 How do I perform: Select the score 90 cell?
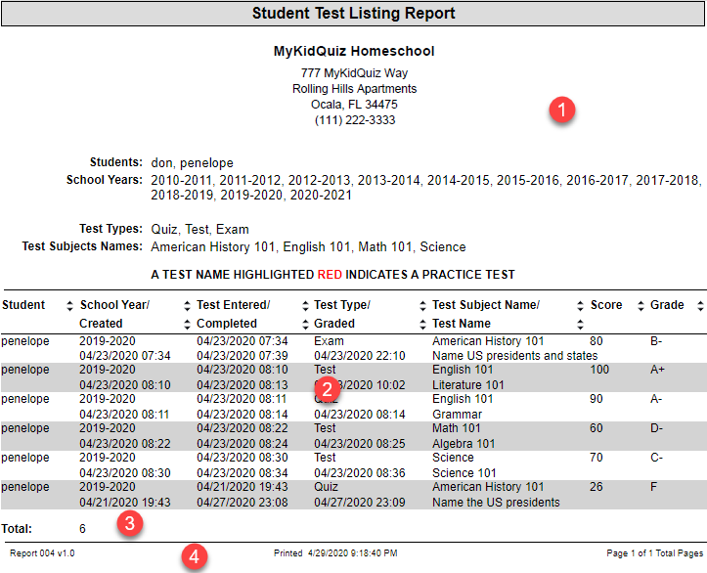point(597,399)
